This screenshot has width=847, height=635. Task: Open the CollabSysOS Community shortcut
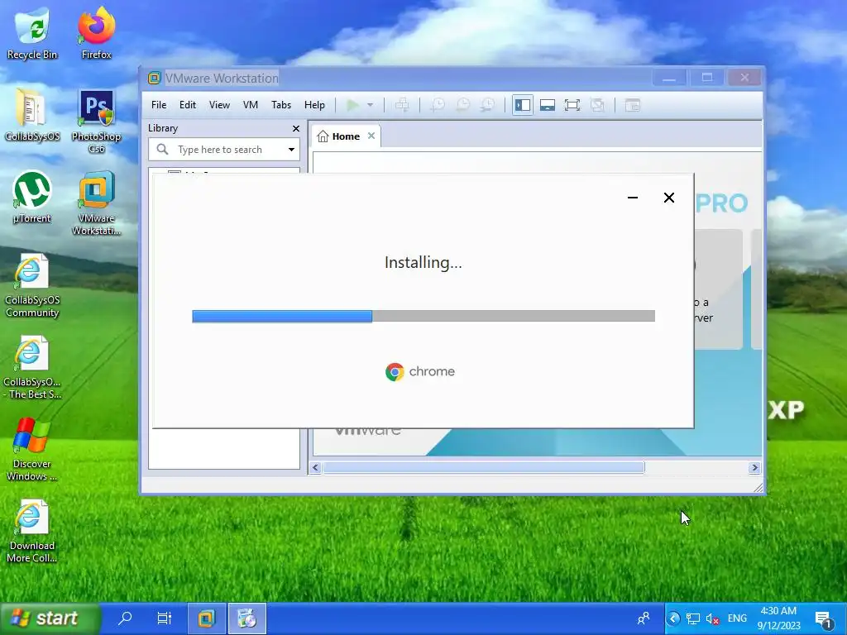(32, 285)
